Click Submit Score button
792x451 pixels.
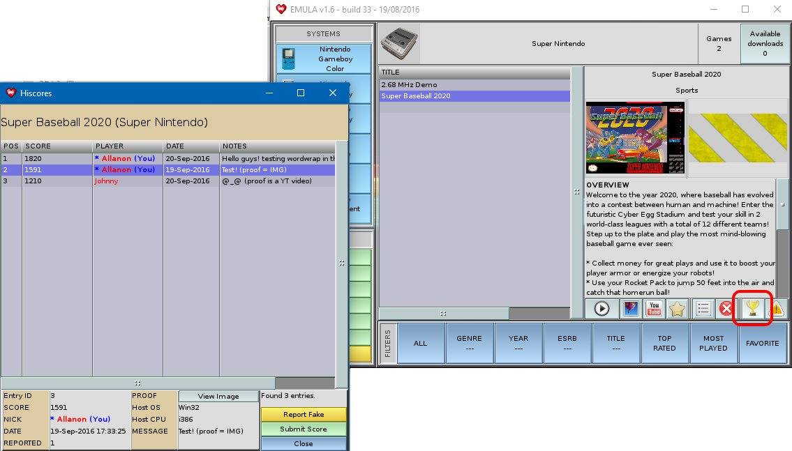[304, 429]
